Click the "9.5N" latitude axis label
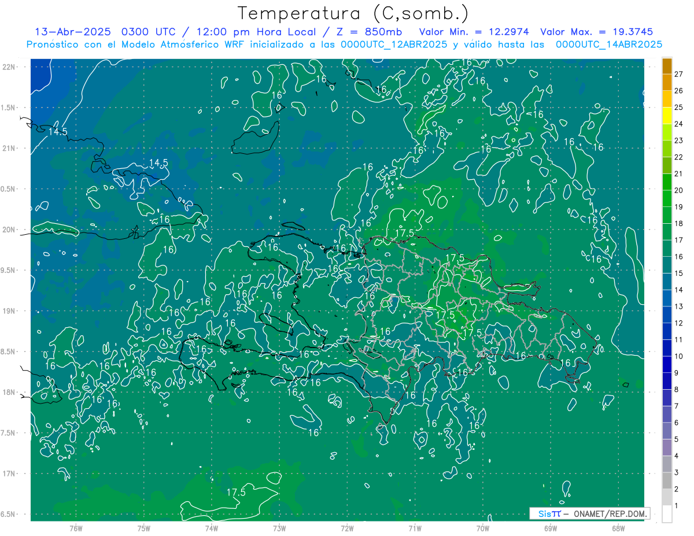Image resolution: width=694 pixels, height=536 pixels. tap(9, 270)
